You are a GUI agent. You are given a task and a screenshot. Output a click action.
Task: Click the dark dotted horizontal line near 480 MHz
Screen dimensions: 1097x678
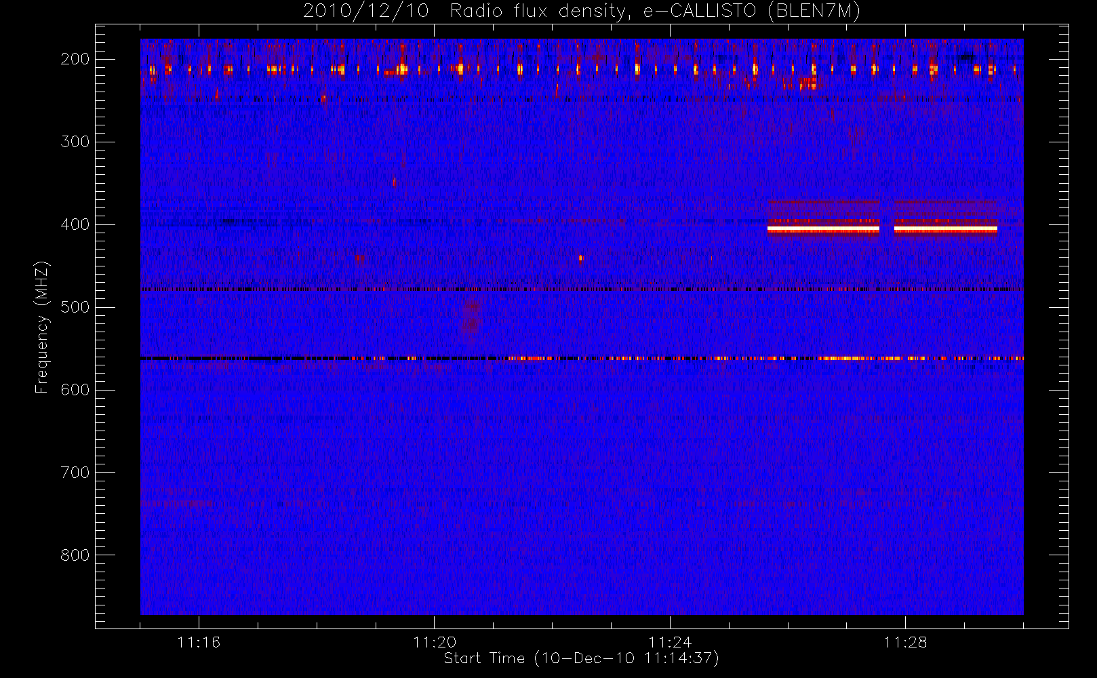tap(582, 290)
